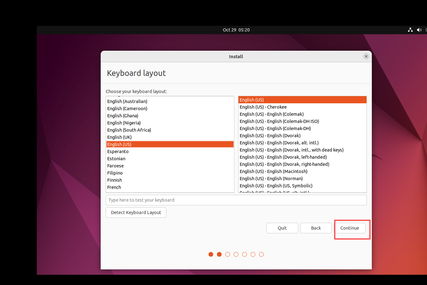This screenshot has height=285, width=427.
Task: Pick the English (US, Symbolic) variant
Action: pyautogui.click(x=302, y=186)
